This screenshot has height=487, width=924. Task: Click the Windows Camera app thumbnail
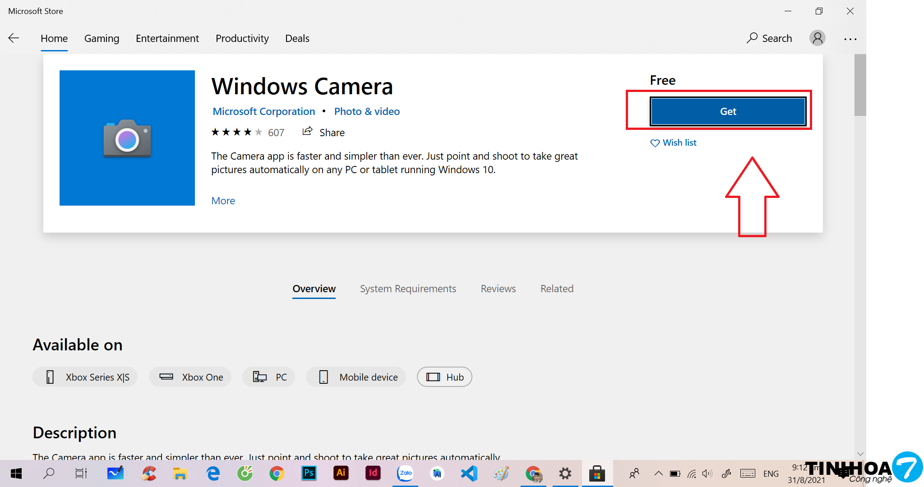point(127,138)
